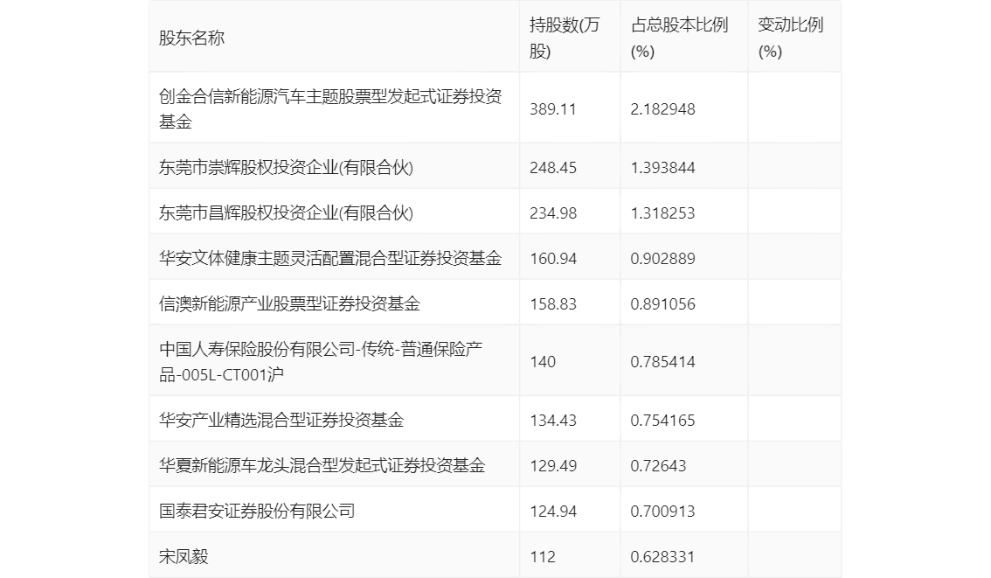Select shareholder 信澳新能源产业股票型证券投资基金
Screen dimensions: 991x578
[x=289, y=303]
